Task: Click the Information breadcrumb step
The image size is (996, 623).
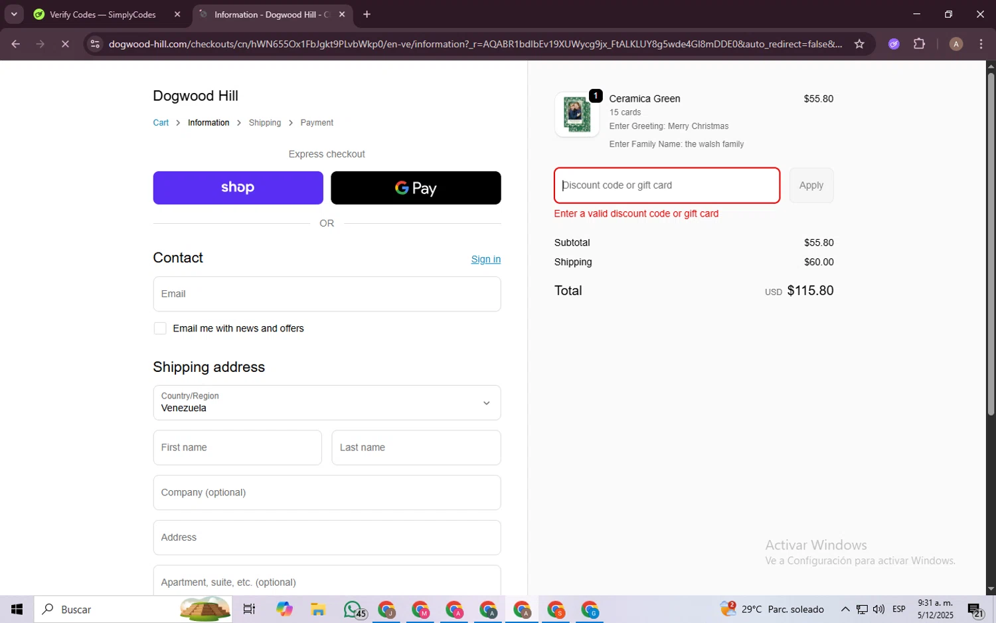Action: 208,123
